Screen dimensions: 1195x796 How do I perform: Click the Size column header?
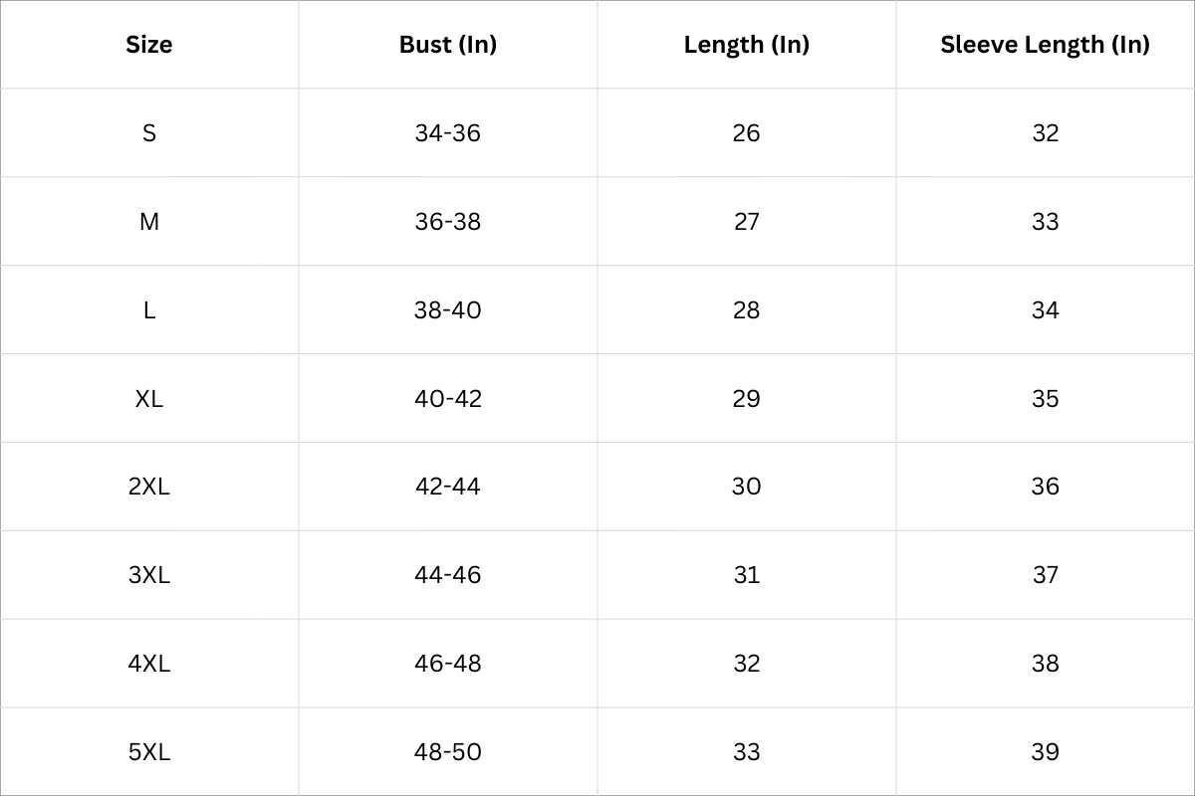tap(149, 45)
